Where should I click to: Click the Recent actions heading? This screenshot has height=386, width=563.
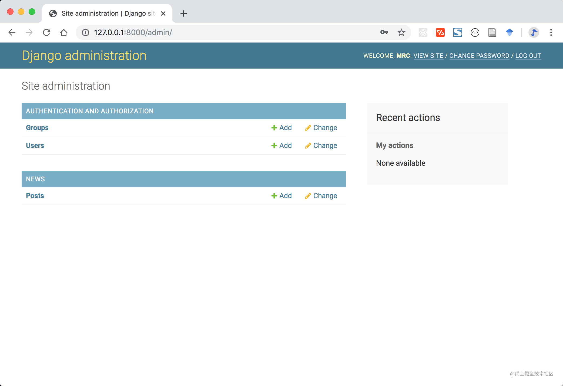click(408, 118)
